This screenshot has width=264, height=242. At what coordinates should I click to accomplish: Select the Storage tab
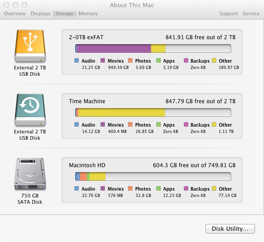tap(64, 14)
